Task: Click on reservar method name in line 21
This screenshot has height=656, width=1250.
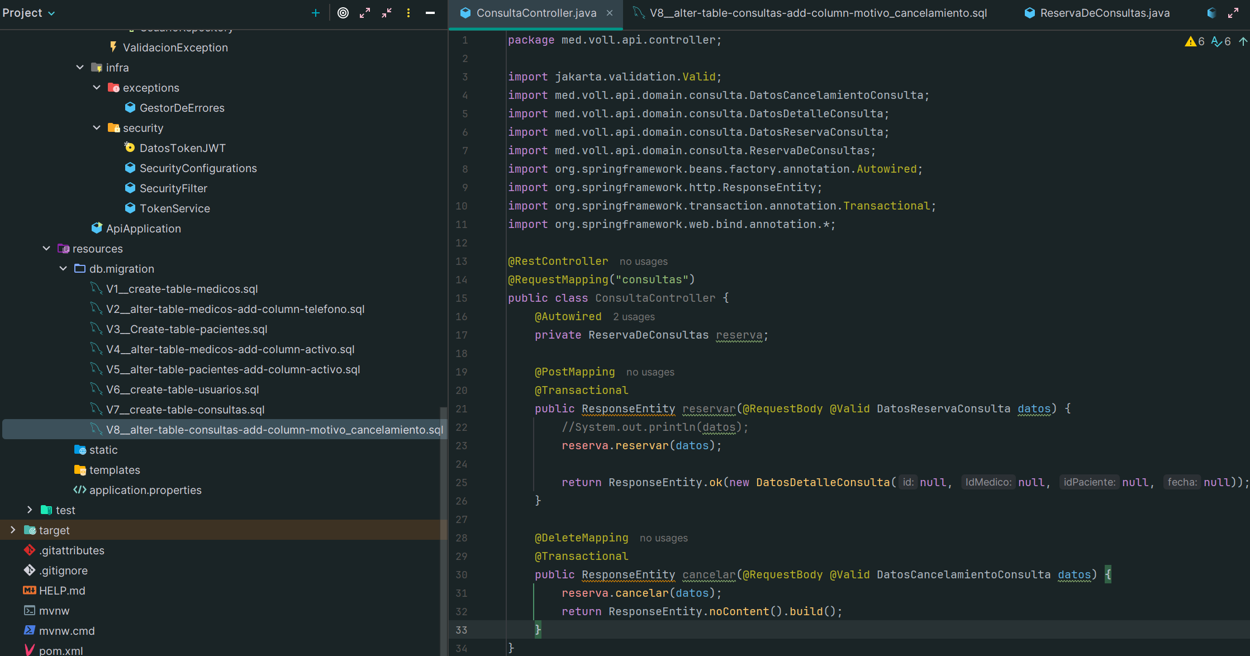Action: coord(709,408)
